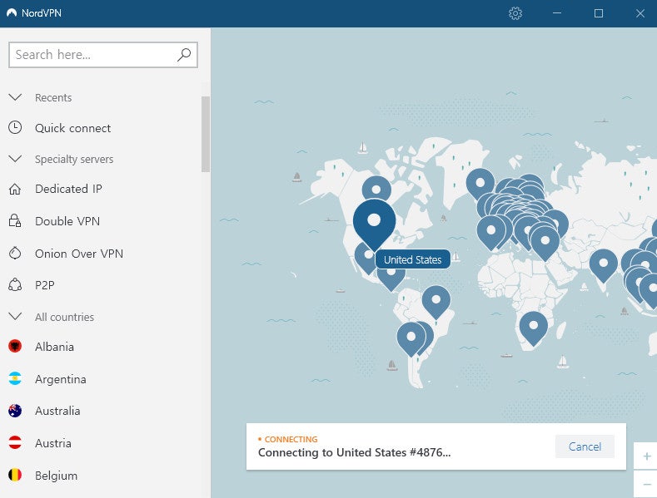Minimize the NordVPN window
The image size is (657, 498).
(x=557, y=13)
